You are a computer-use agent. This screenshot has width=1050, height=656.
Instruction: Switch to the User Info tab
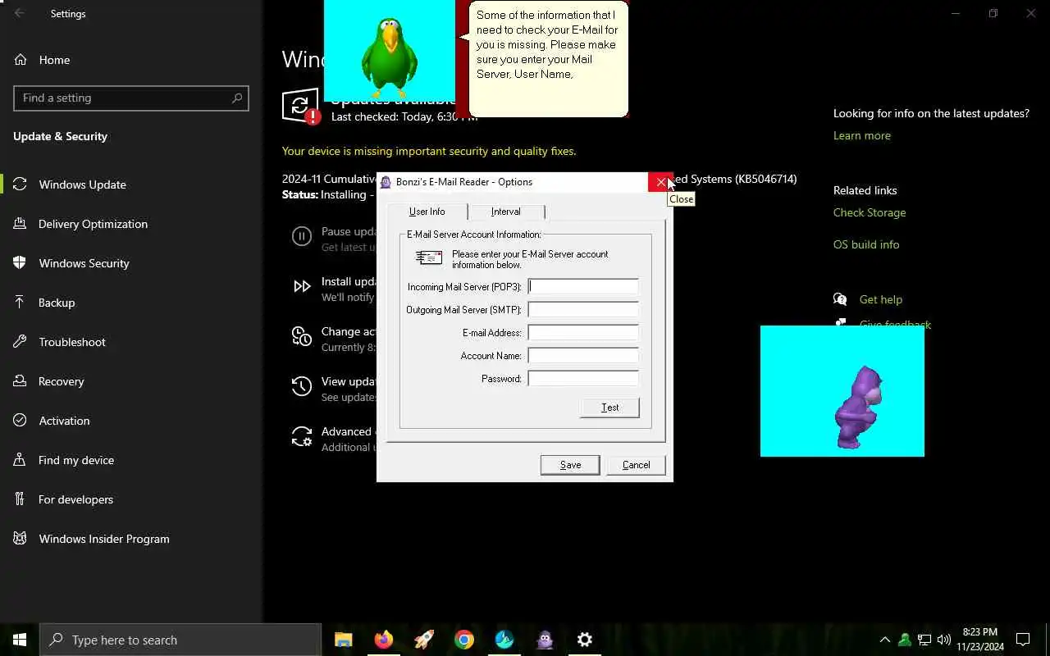427,212
